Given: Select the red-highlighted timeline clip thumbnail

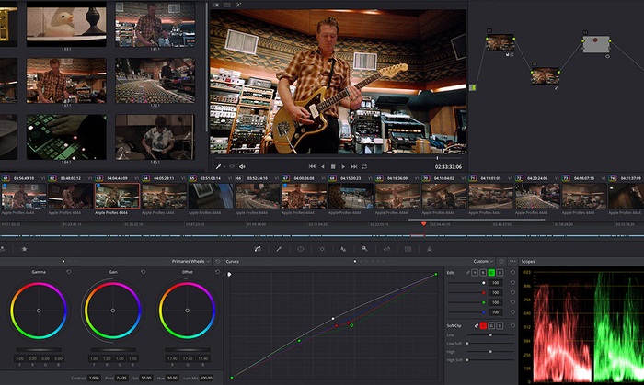Looking at the screenshot, I should (117, 195).
